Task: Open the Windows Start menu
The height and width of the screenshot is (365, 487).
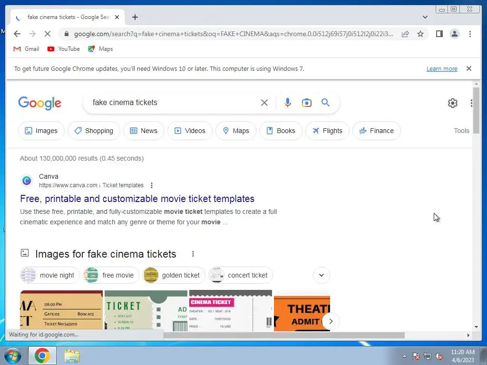Action: [12, 355]
